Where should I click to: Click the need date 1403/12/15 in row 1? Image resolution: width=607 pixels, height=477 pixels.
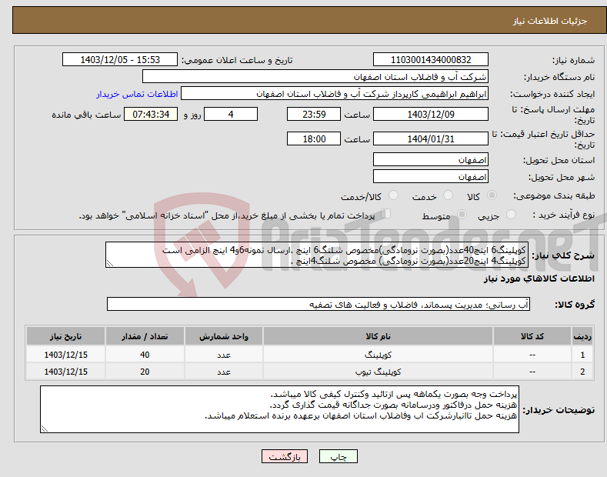pos(65,355)
